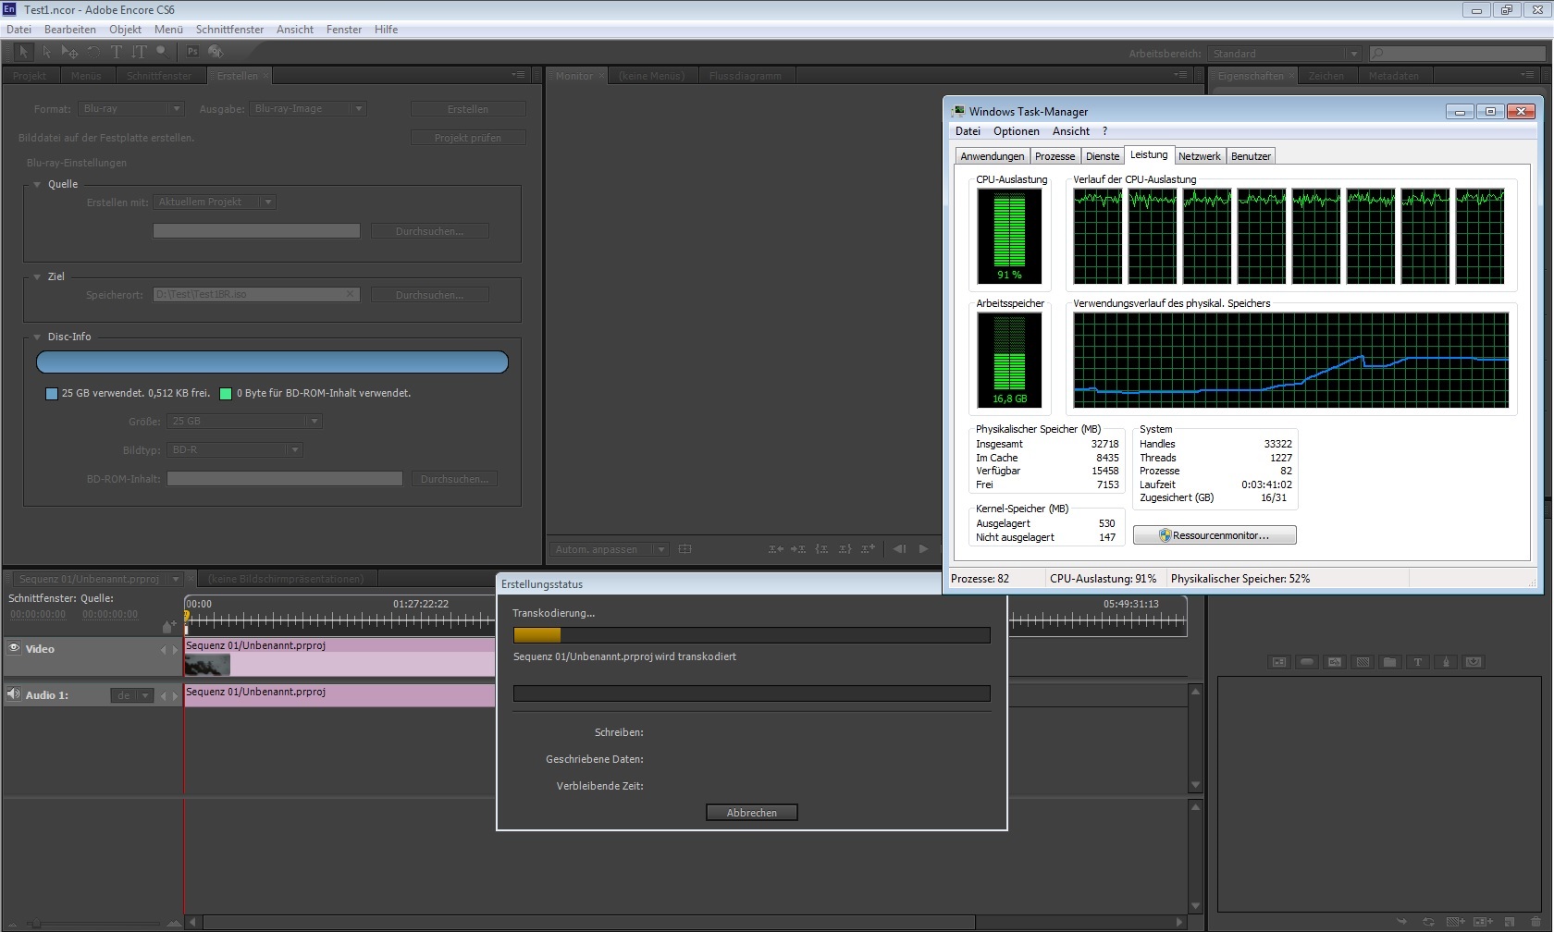Image resolution: width=1554 pixels, height=932 pixels.
Task: Select the Direct Select tool
Action: 47,52
